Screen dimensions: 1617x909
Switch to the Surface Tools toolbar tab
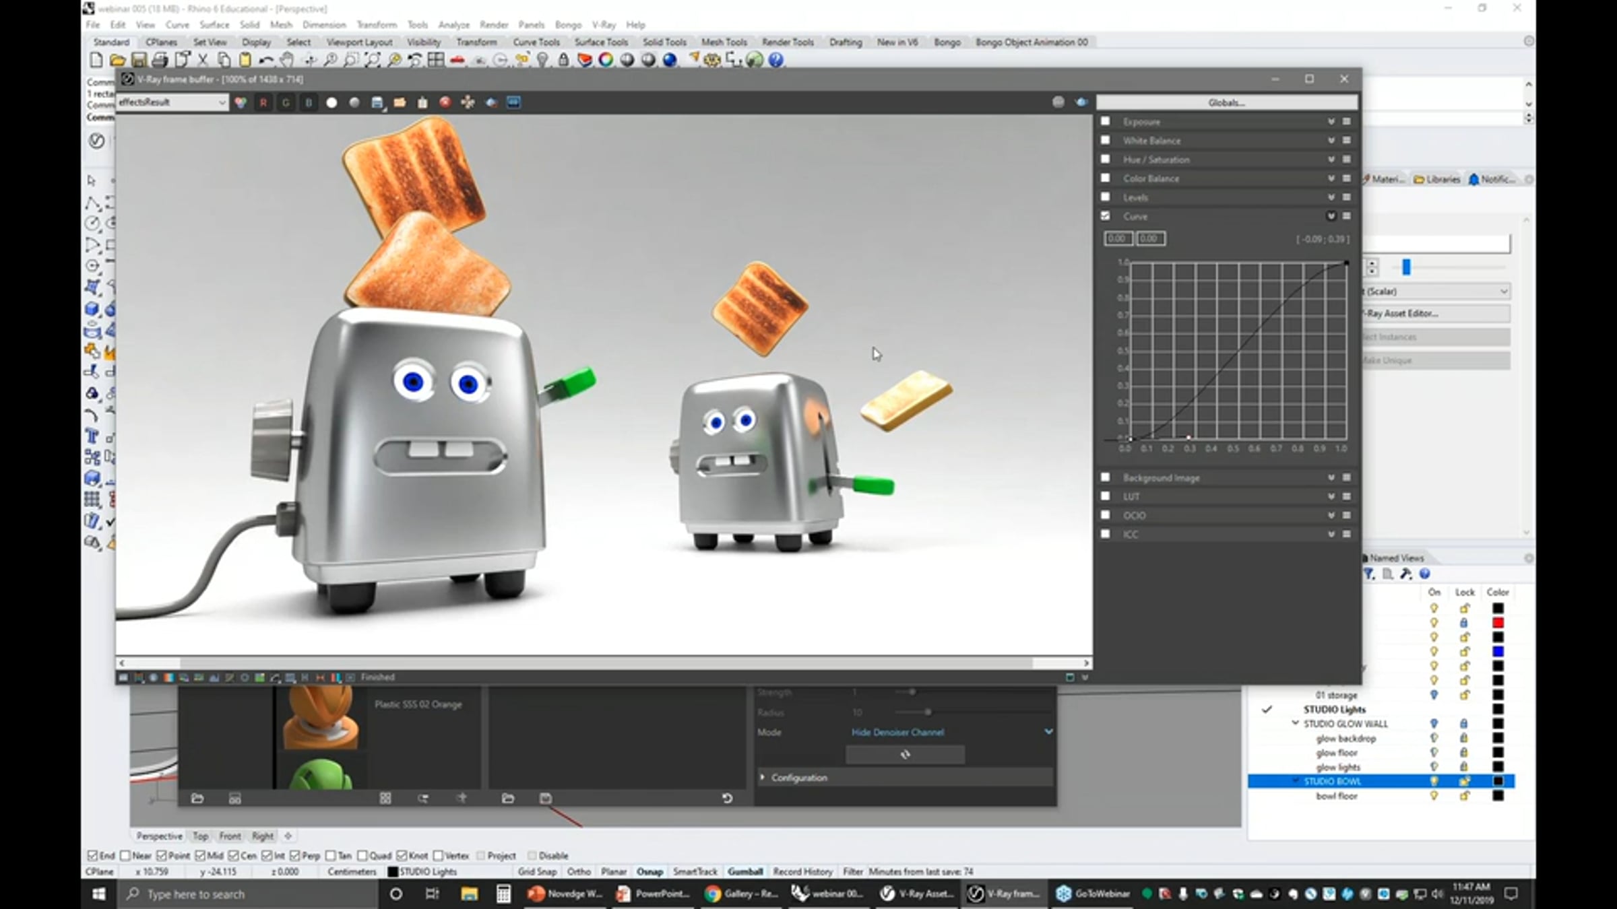(x=601, y=42)
